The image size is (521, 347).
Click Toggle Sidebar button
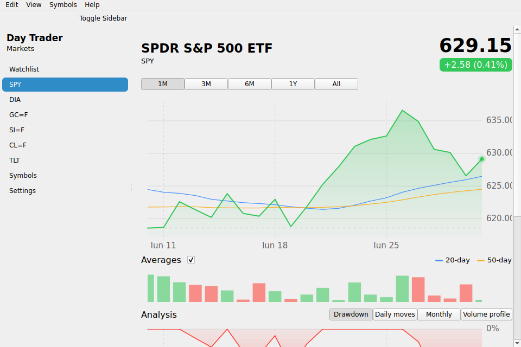[103, 18]
